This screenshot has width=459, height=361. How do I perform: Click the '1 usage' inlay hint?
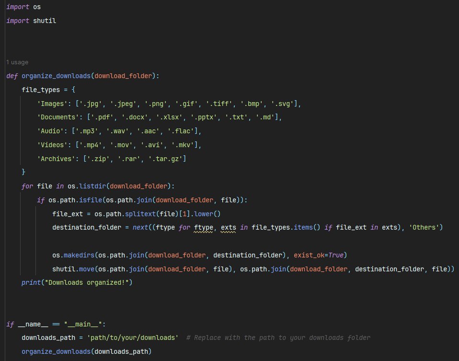[17, 62]
